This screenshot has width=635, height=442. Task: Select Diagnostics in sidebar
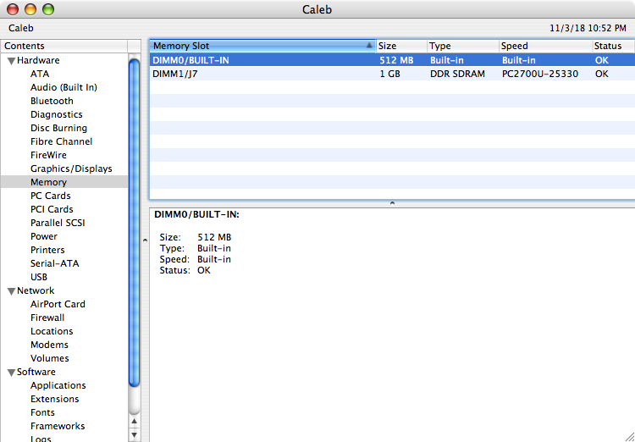click(x=56, y=114)
